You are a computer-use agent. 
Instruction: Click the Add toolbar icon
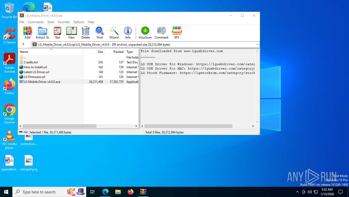tap(27, 33)
